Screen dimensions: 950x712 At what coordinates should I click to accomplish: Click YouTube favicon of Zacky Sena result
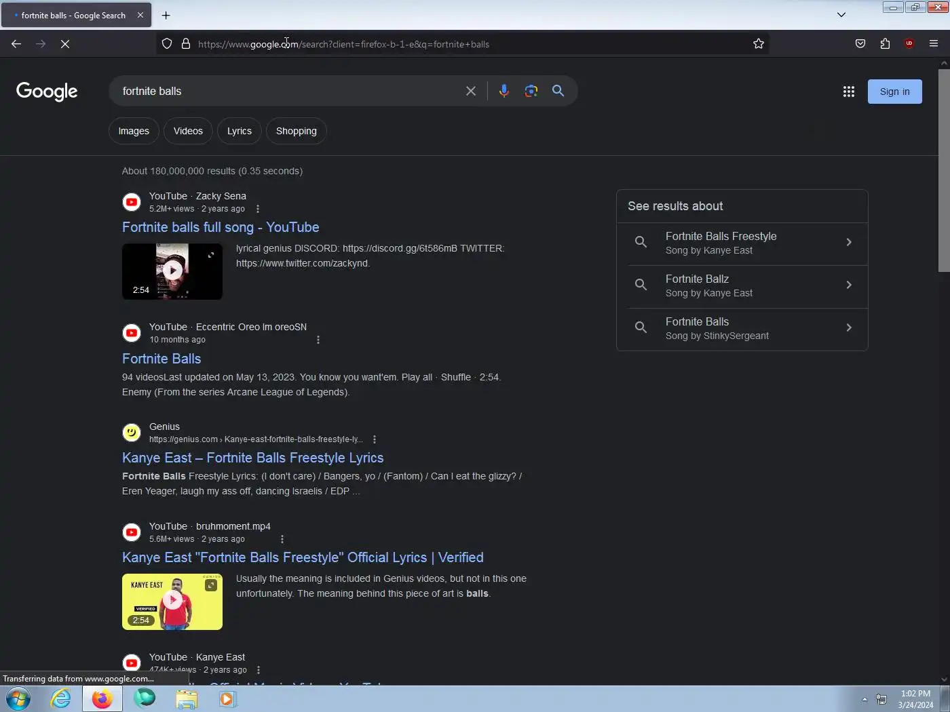[x=132, y=202]
